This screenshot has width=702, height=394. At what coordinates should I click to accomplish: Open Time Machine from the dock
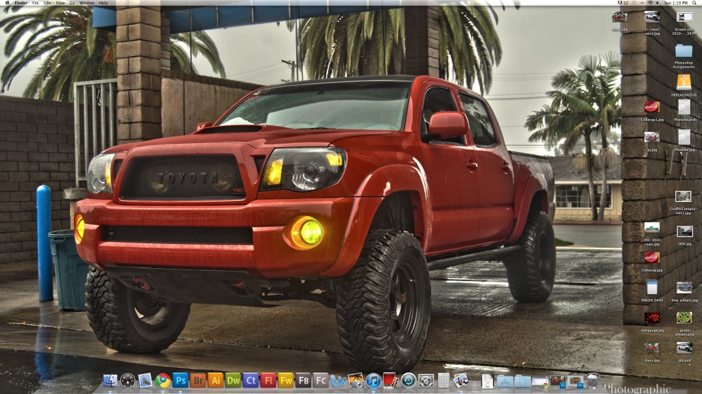pyautogui.click(x=409, y=380)
